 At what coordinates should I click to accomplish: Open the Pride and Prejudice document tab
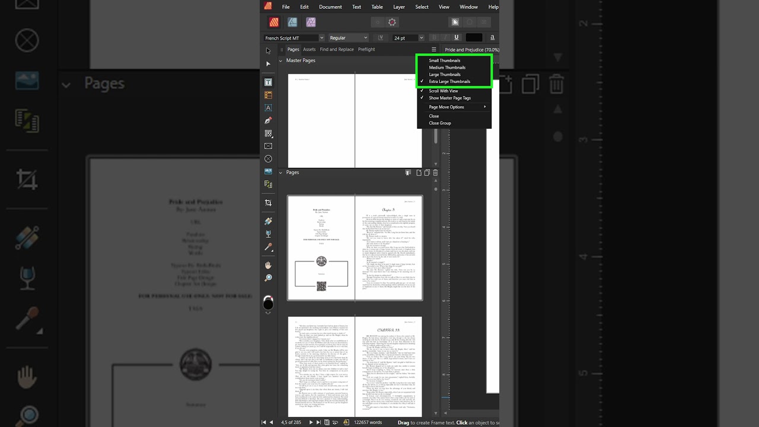(x=471, y=50)
